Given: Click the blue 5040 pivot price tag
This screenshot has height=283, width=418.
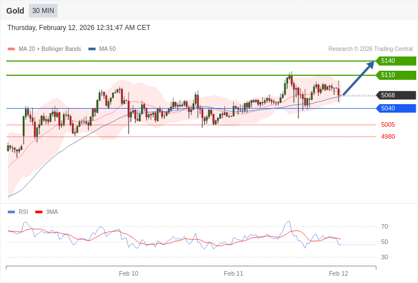Looking at the screenshot, I should (x=396, y=108).
